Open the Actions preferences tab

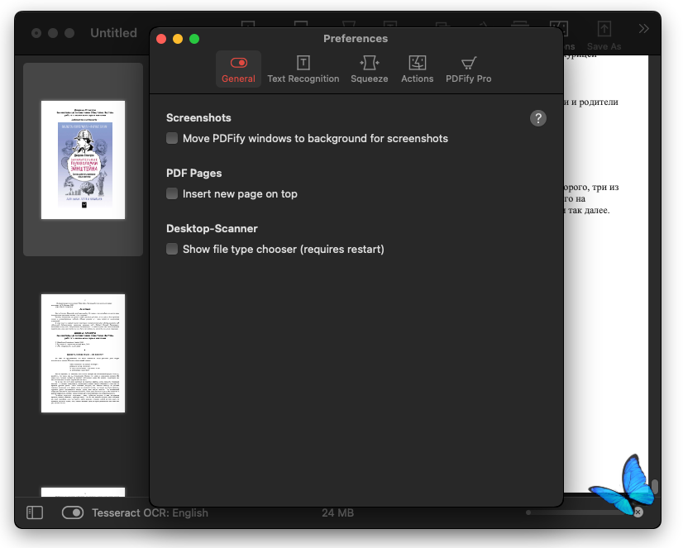[x=418, y=69]
